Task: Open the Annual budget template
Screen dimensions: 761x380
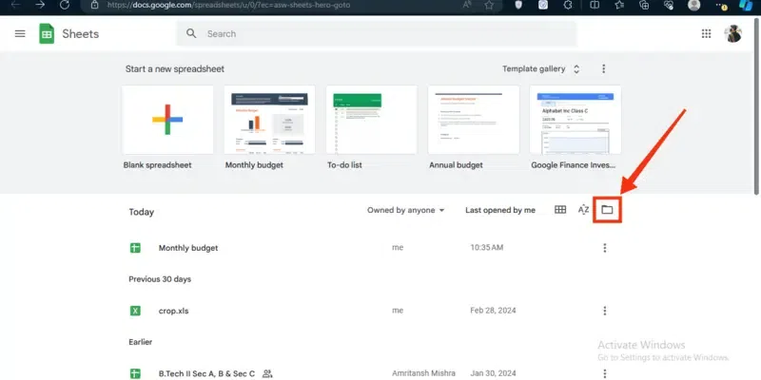Action: point(473,120)
